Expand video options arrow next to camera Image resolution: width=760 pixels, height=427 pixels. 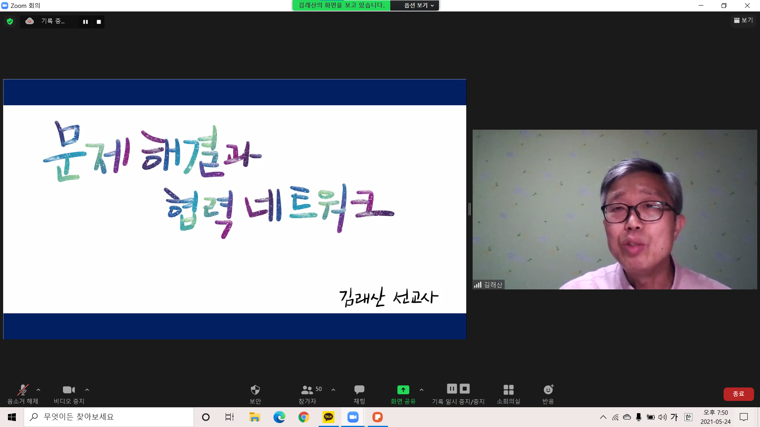coord(87,390)
